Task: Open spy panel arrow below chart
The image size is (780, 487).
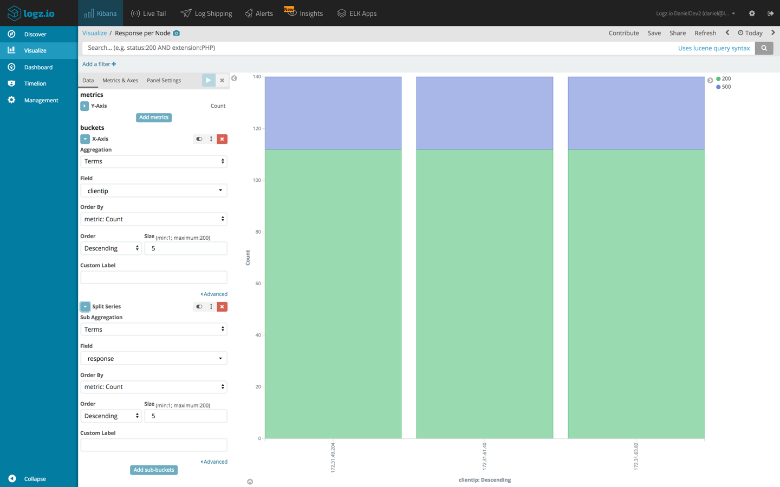Action: click(x=250, y=482)
